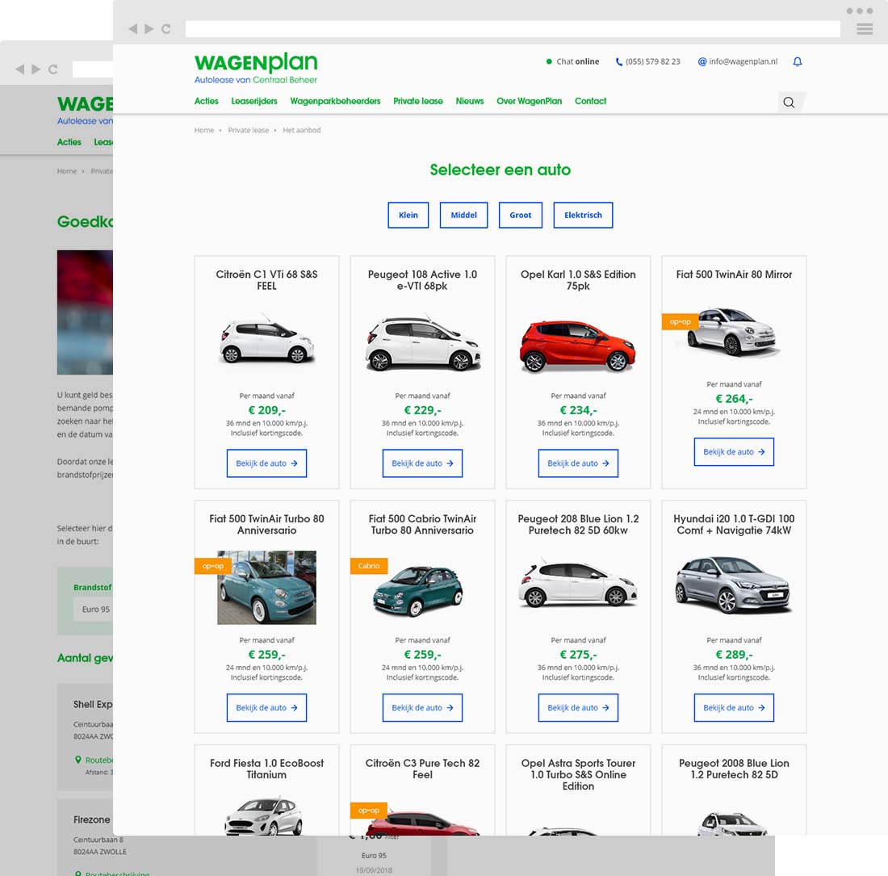Click the Private lease breadcrumb link

tap(248, 130)
